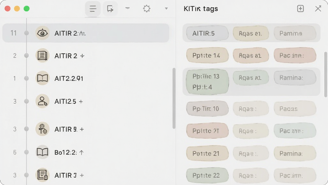This screenshot has height=185, width=328.
Task: Click the Ramina: tag
Action: point(295,78)
